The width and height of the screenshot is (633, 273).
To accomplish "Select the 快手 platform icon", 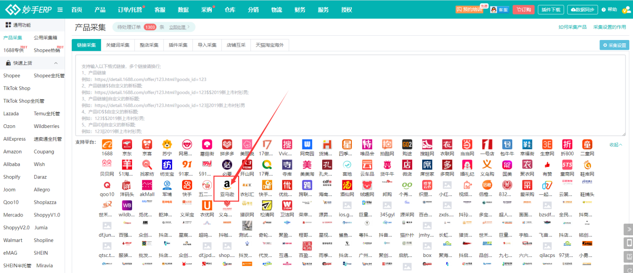I will 187,185.
